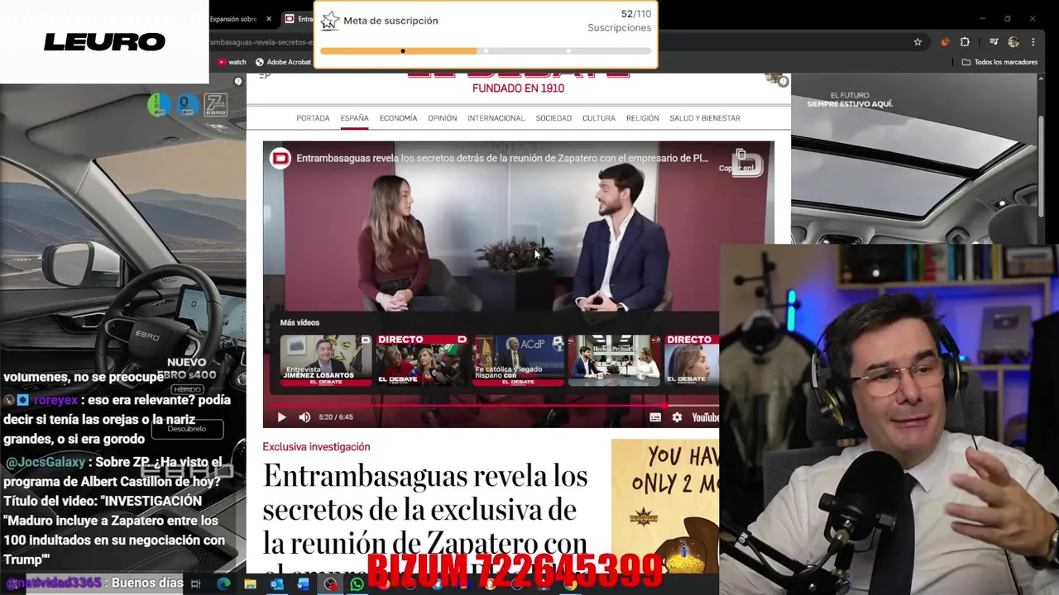
Task: Click the 'You have only 2' game ad
Action: click(x=664, y=506)
